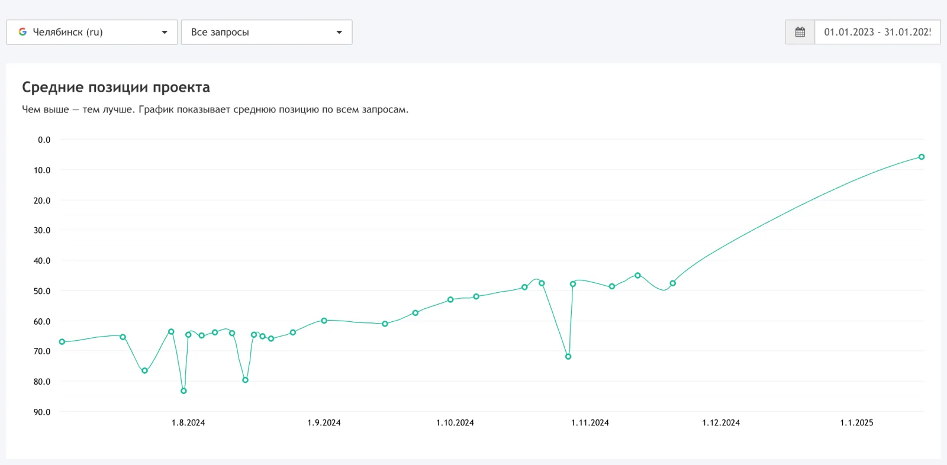Click the 1.10.2024 axis label
Screen dimensions: 947x465
tap(455, 422)
